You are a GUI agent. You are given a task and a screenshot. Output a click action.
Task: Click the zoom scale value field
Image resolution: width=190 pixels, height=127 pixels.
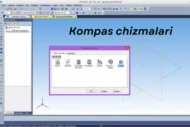click(87, 9)
